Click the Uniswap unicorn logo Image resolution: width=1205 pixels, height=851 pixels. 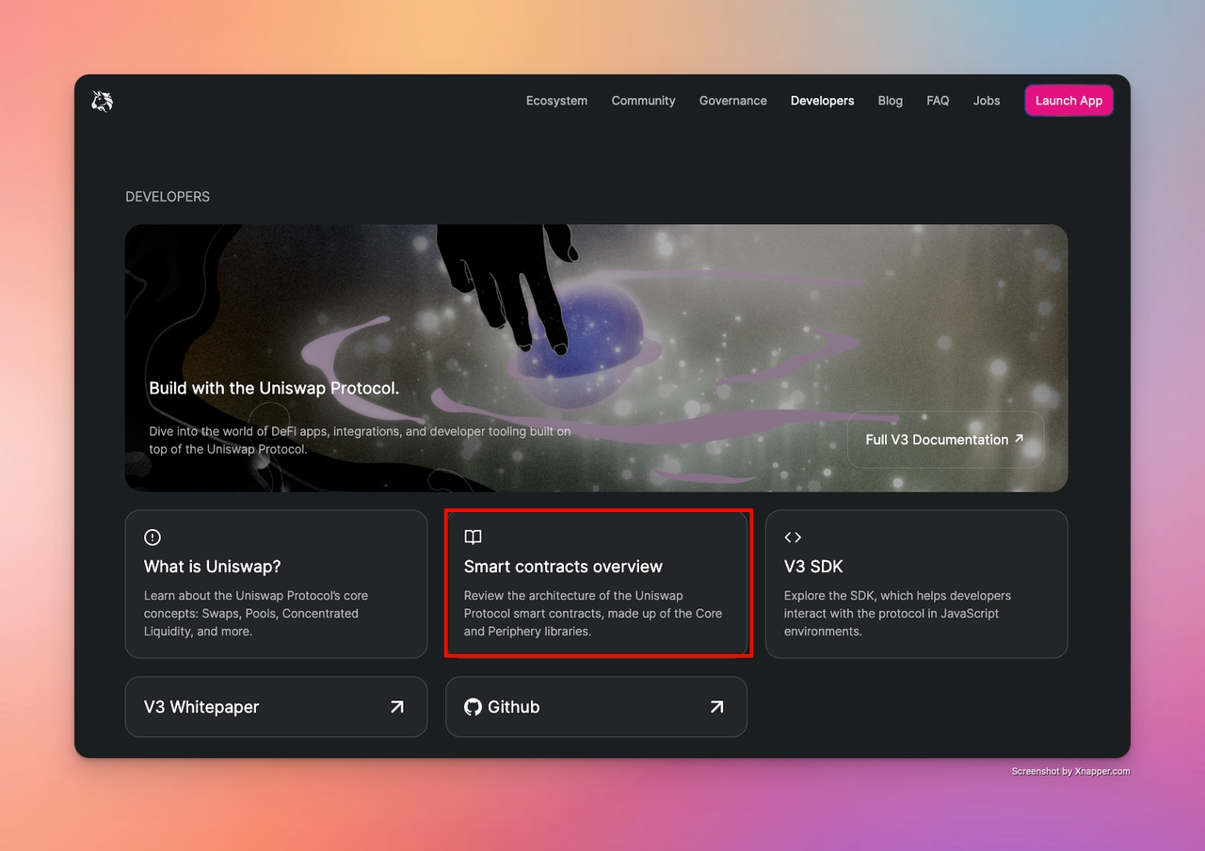tap(102, 101)
